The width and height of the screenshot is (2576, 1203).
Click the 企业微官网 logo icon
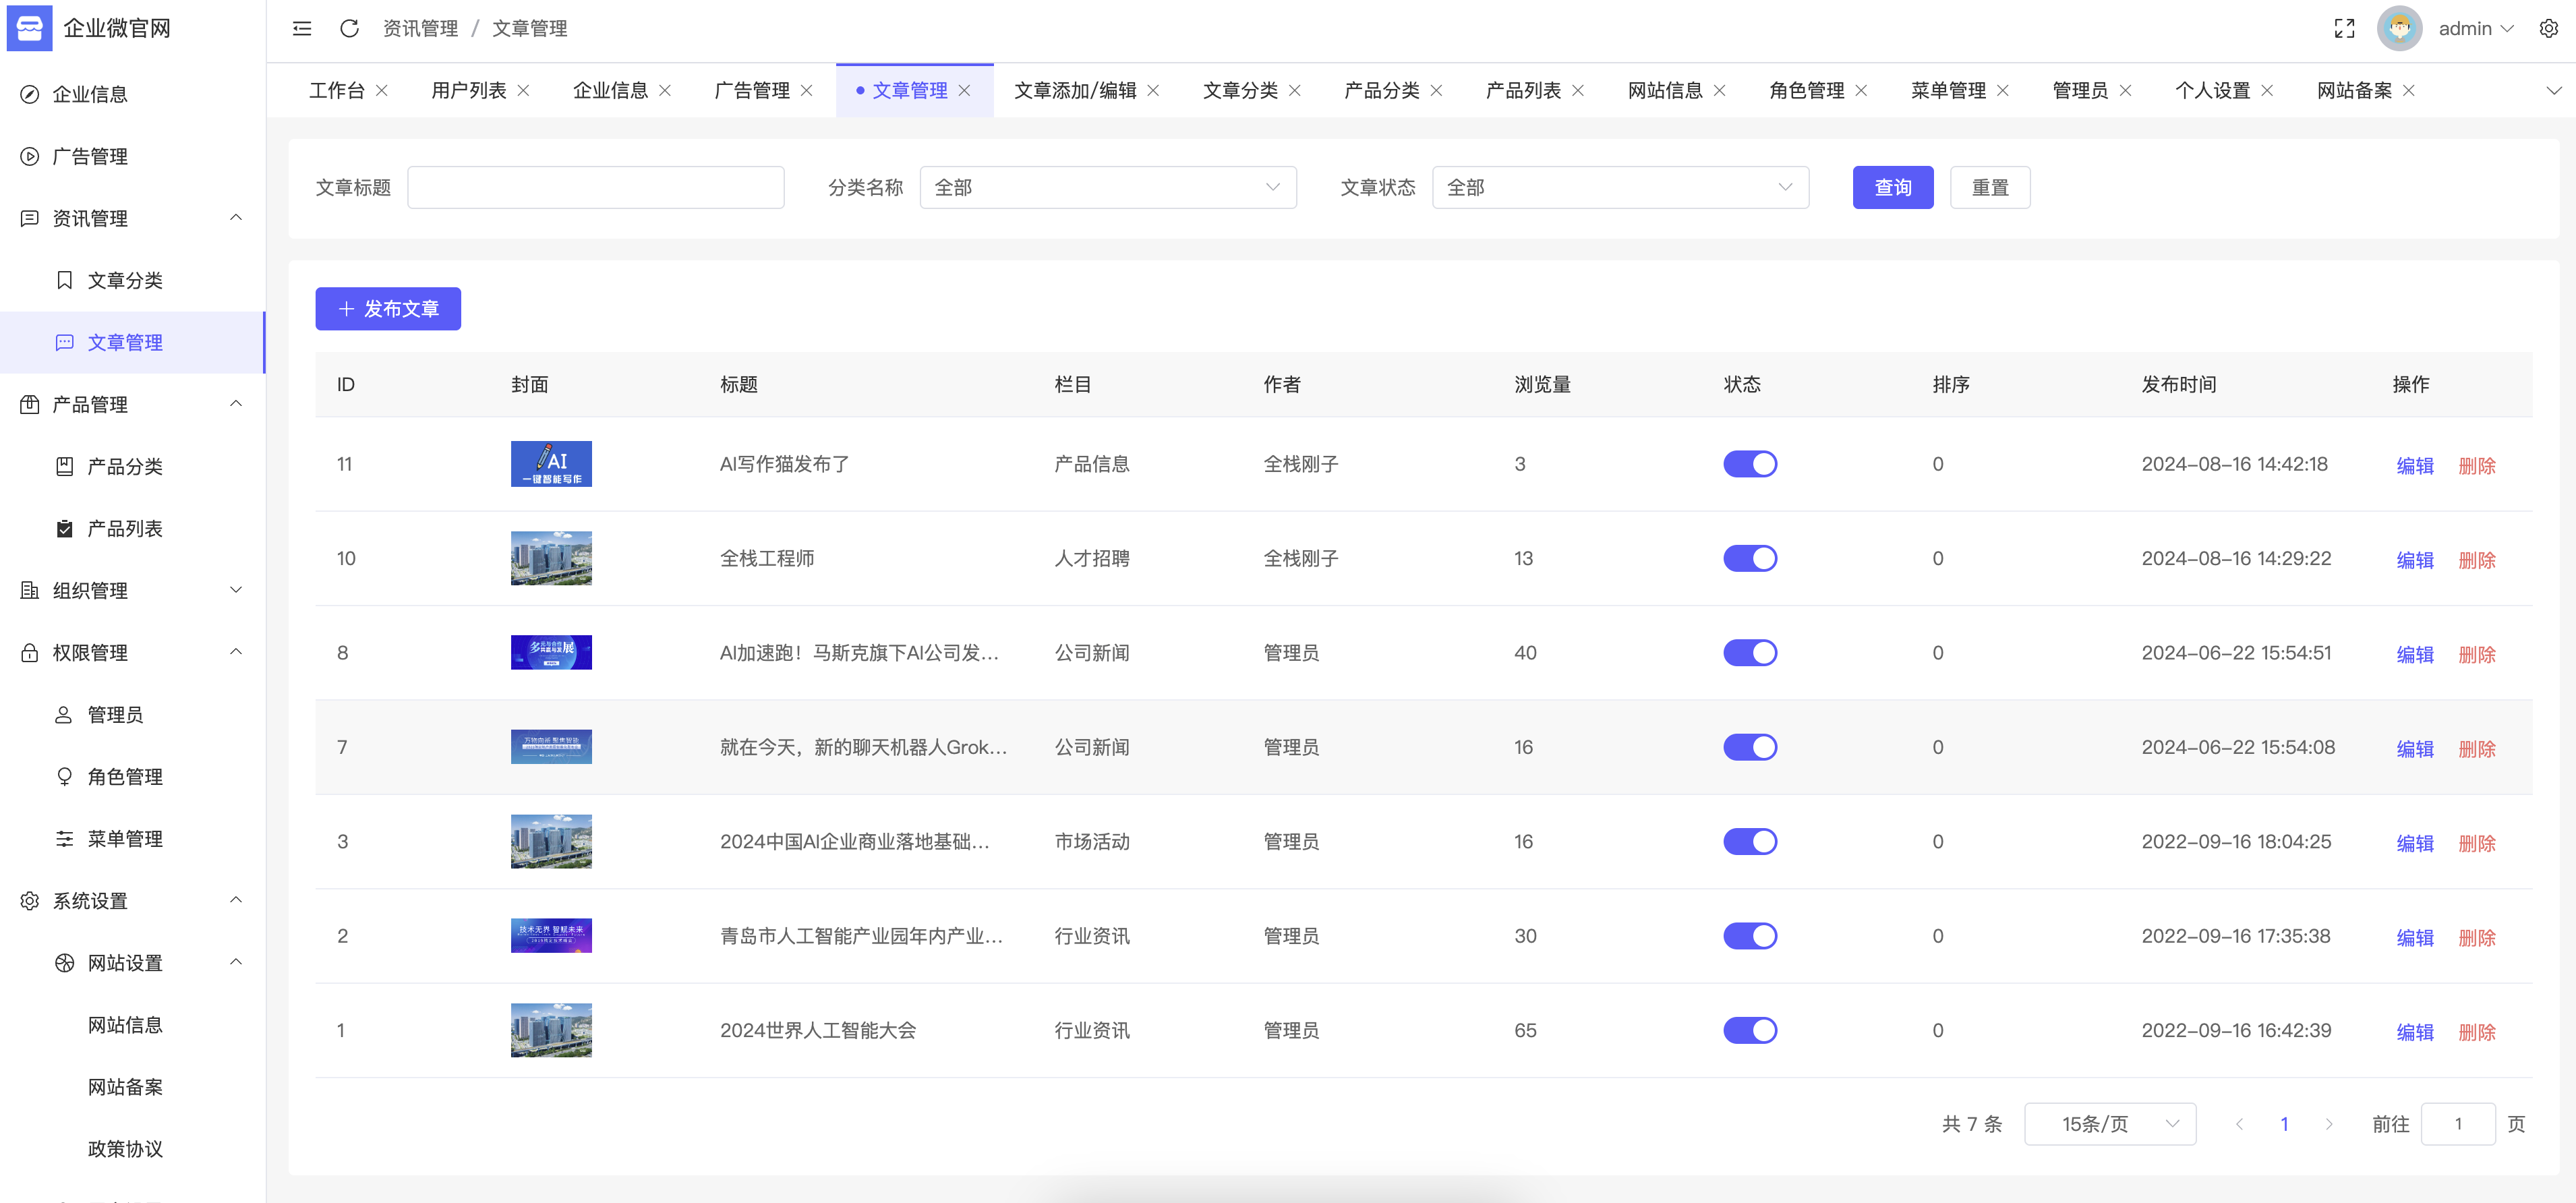[x=29, y=28]
